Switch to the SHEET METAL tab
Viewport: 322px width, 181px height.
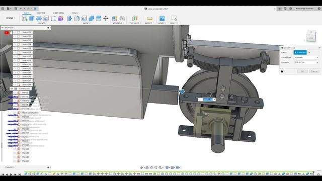coord(58,13)
